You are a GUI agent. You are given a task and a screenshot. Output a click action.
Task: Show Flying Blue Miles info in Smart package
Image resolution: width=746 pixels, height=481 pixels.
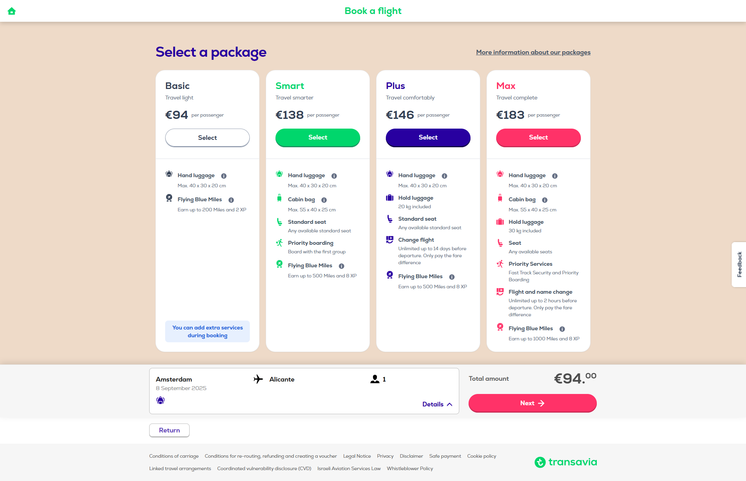342,266
